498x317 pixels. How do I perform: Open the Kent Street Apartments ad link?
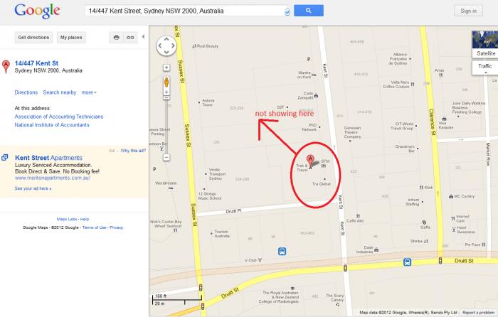(x=48, y=158)
